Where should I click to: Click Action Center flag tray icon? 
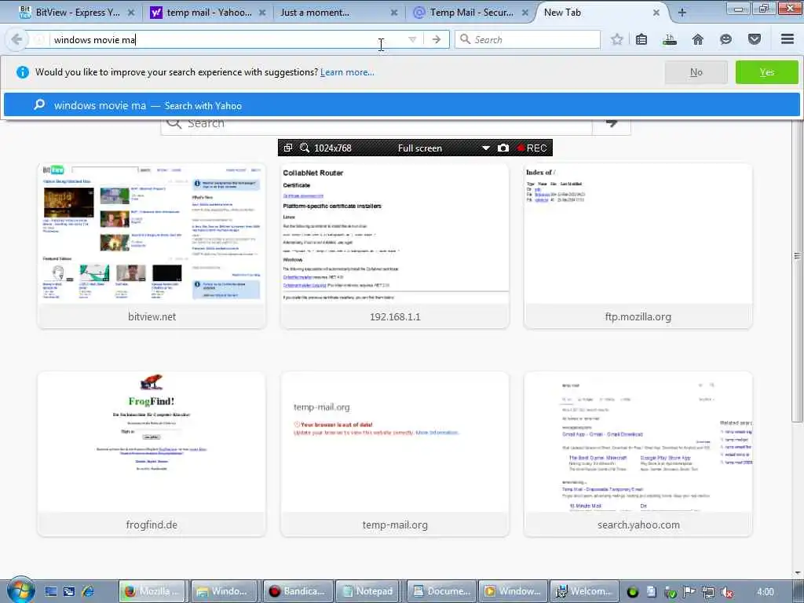coord(689,592)
